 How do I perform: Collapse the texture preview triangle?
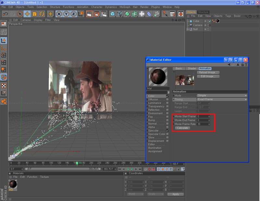coord(174,72)
